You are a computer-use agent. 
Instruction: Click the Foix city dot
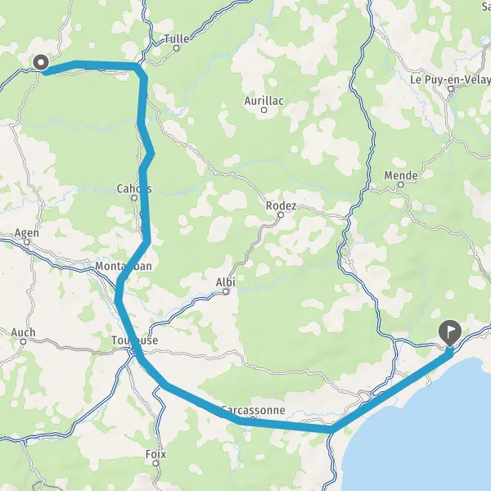(155, 463)
